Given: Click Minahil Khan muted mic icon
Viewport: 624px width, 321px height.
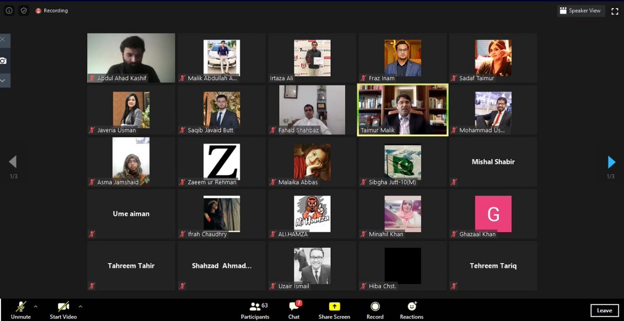Looking at the screenshot, I should click(x=363, y=234).
